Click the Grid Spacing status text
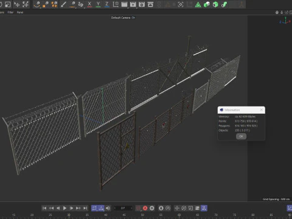The image size is (292, 219). (276, 199)
